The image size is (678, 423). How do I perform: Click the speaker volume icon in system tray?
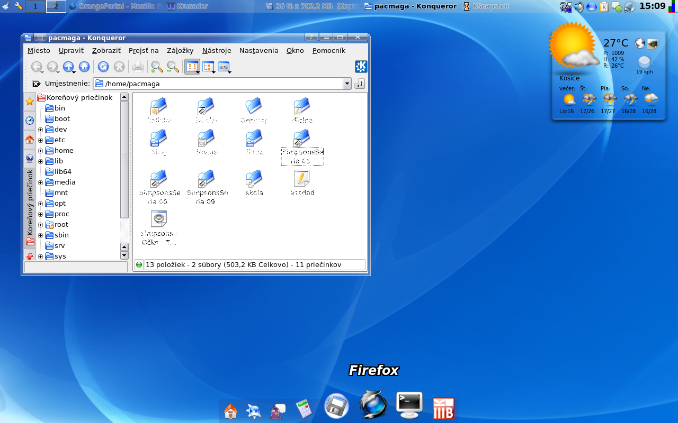tap(578, 7)
